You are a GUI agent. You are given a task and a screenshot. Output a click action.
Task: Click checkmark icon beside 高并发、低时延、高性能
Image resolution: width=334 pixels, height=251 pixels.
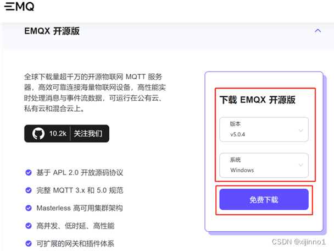(29, 226)
